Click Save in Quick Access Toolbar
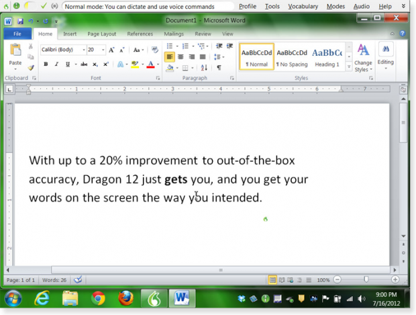416x315 pixels. click(x=20, y=21)
